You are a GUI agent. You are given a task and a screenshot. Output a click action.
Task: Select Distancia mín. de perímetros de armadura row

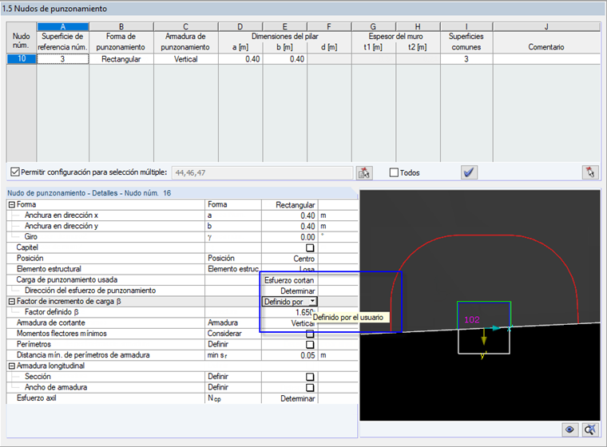point(182,355)
